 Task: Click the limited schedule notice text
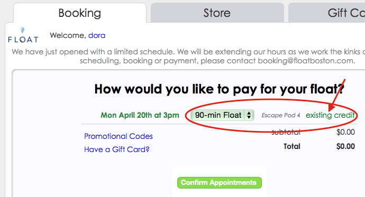click(188, 56)
